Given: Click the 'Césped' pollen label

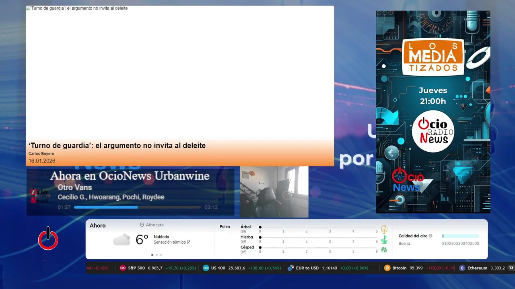Looking at the screenshot, I should pyautogui.click(x=247, y=247).
